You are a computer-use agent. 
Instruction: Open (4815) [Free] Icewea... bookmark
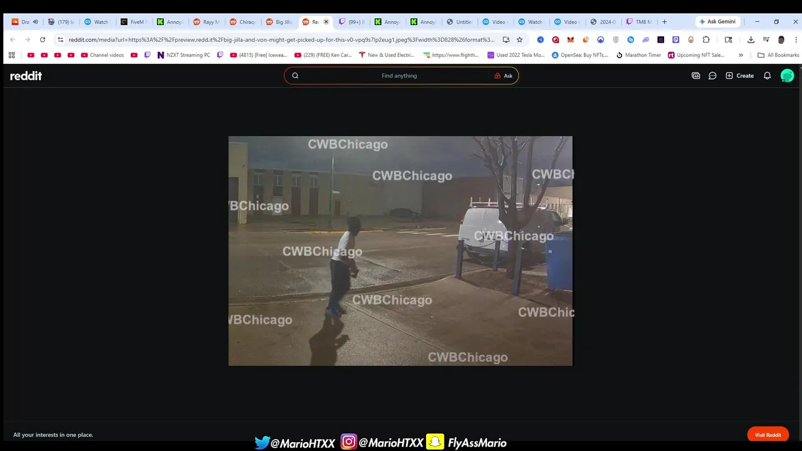tap(258, 55)
